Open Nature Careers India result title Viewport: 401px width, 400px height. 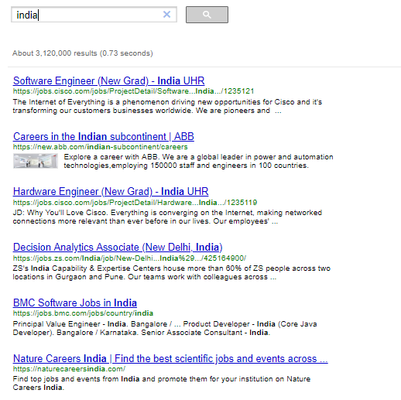tap(170, 358)
